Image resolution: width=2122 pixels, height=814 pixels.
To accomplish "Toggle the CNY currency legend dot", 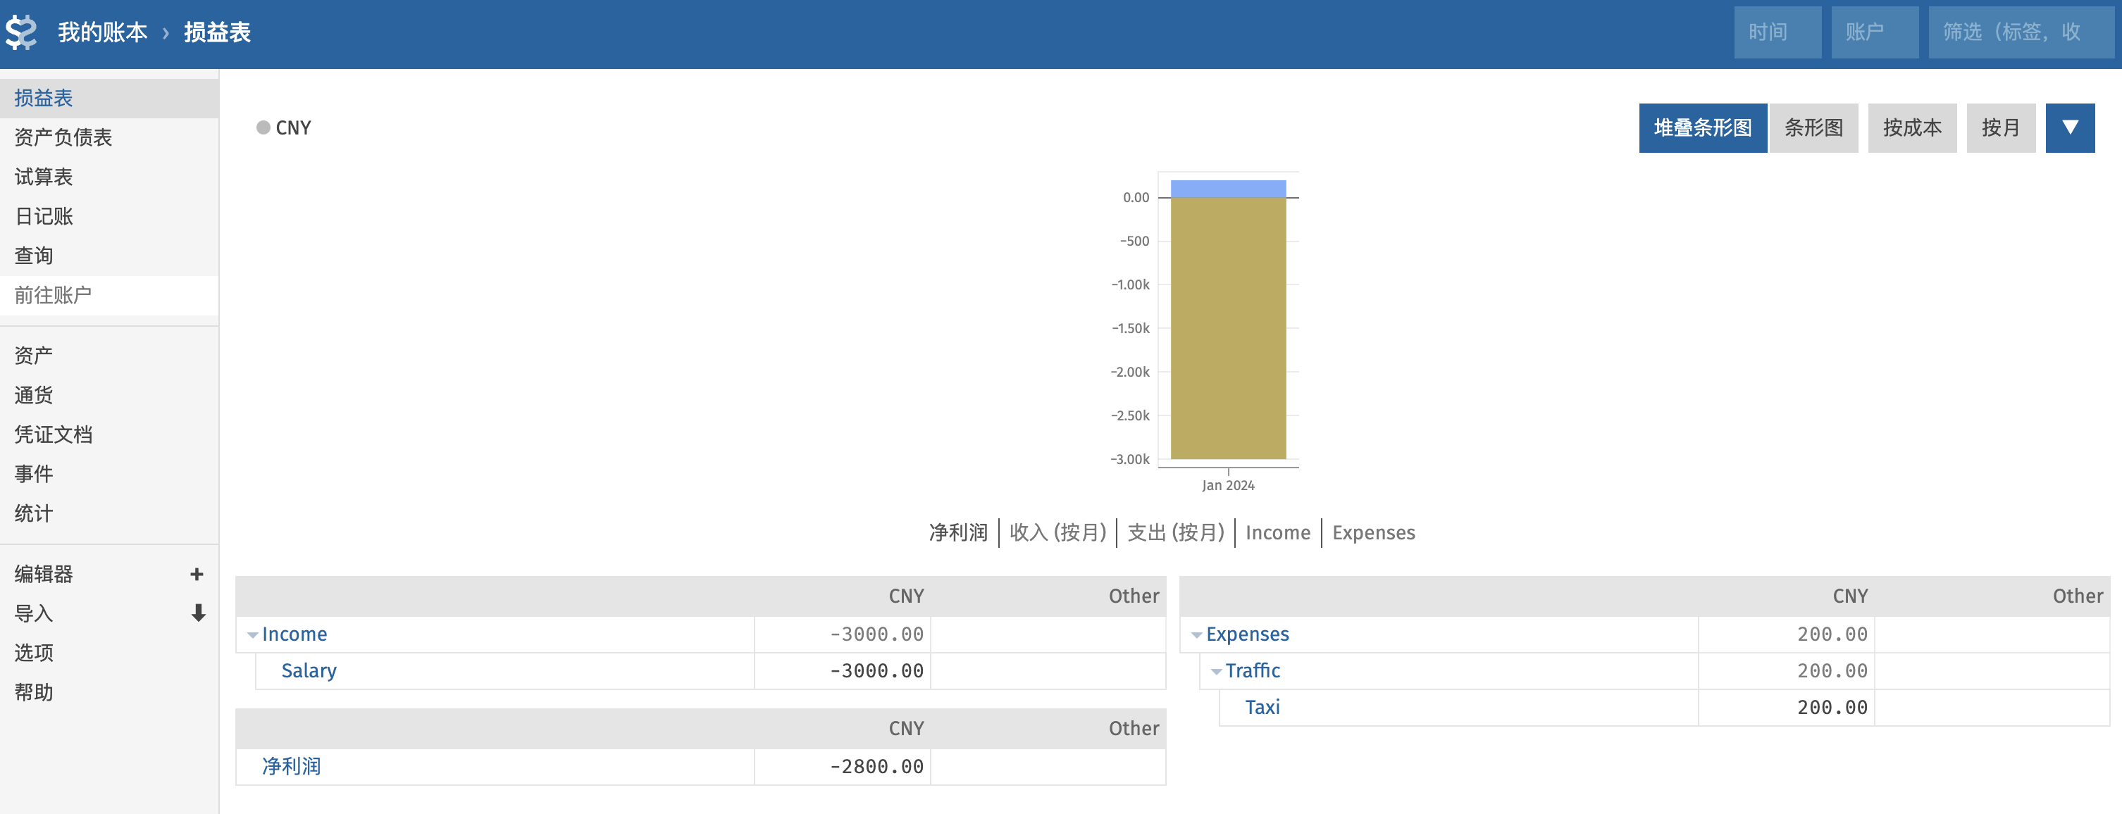I will 263,127.
